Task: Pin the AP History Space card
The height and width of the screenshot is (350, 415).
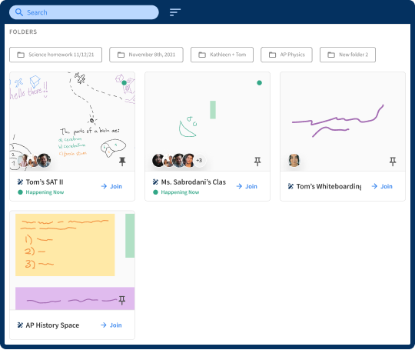Action: (121, 300)
